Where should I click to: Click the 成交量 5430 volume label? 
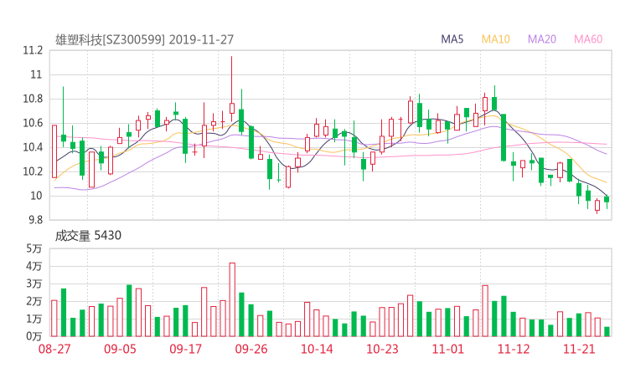tap(89, 235)
